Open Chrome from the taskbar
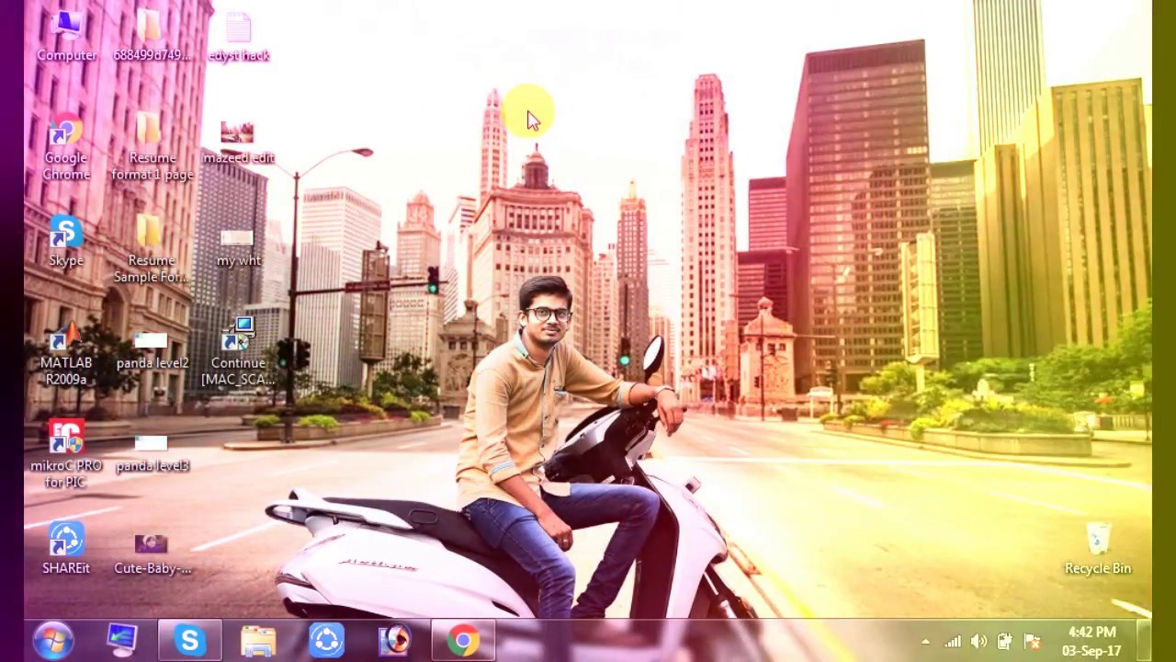This screenshot has height=662, width=1176. click(x=463, y=640)
